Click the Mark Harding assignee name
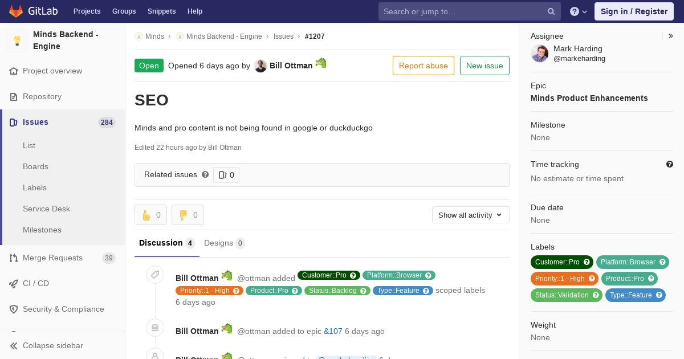This screenshot has height=359, width=684. click(x=577, y=49)
